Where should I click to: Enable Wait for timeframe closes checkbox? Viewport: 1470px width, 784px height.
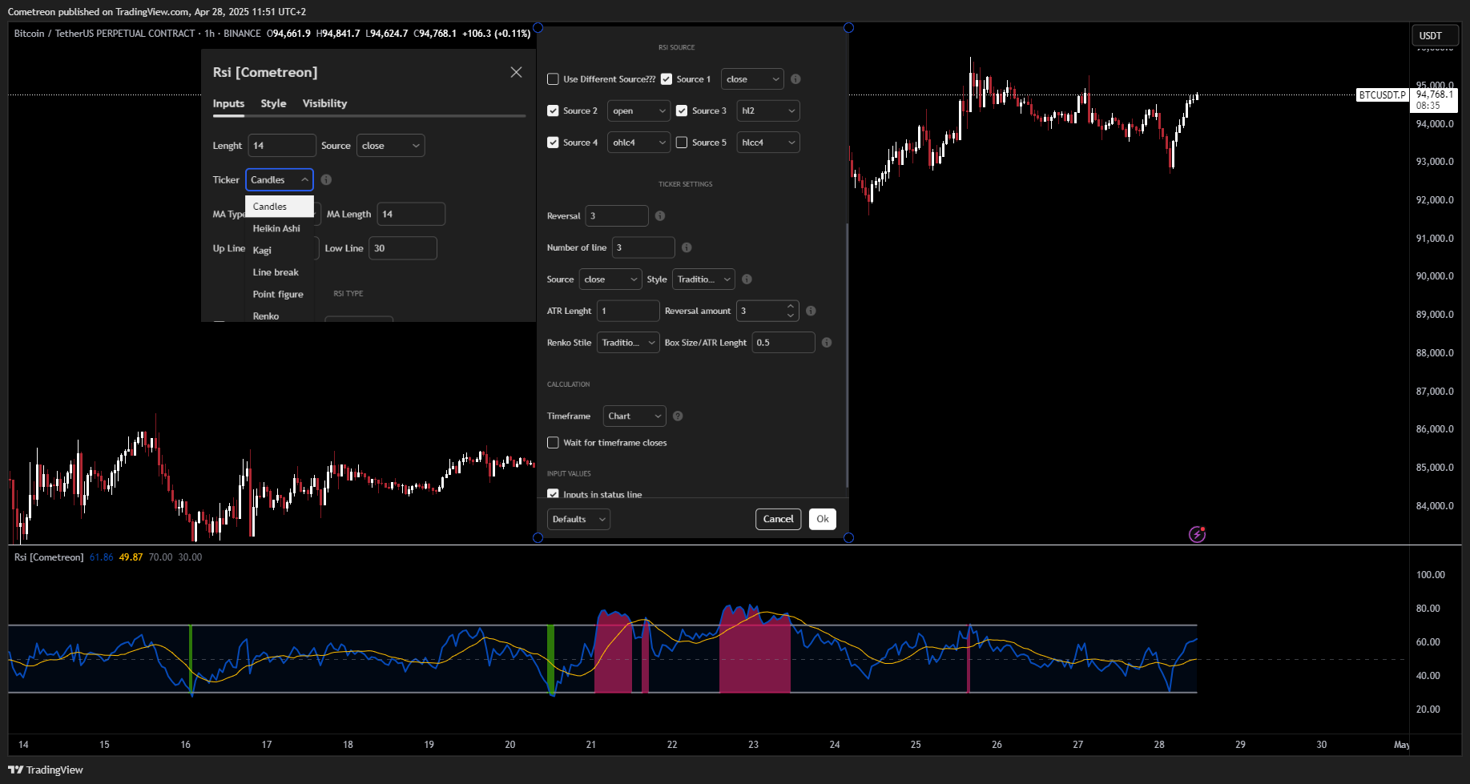(x=553, y=443)
